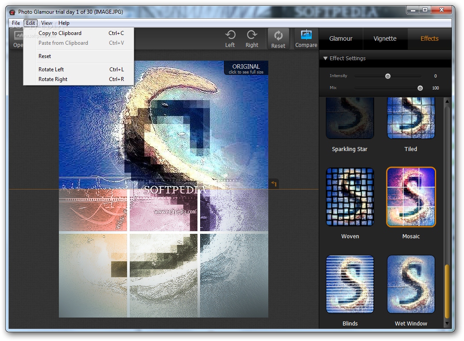Adjust the Mix slider handle
Screen dimensions: 464x341
pyautogui.click(x=420, y=88)
